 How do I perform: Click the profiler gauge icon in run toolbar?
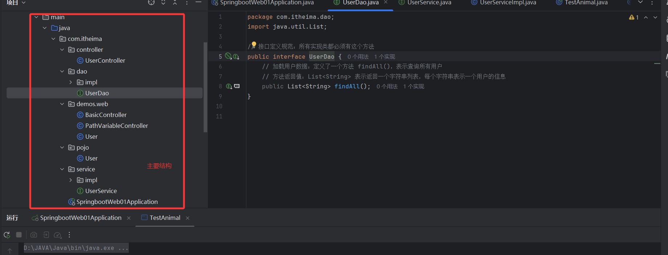tap(58, 235)
